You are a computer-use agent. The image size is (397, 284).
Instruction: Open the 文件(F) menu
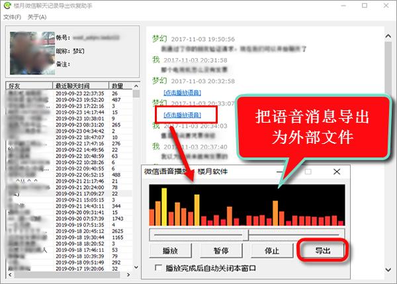12,17
